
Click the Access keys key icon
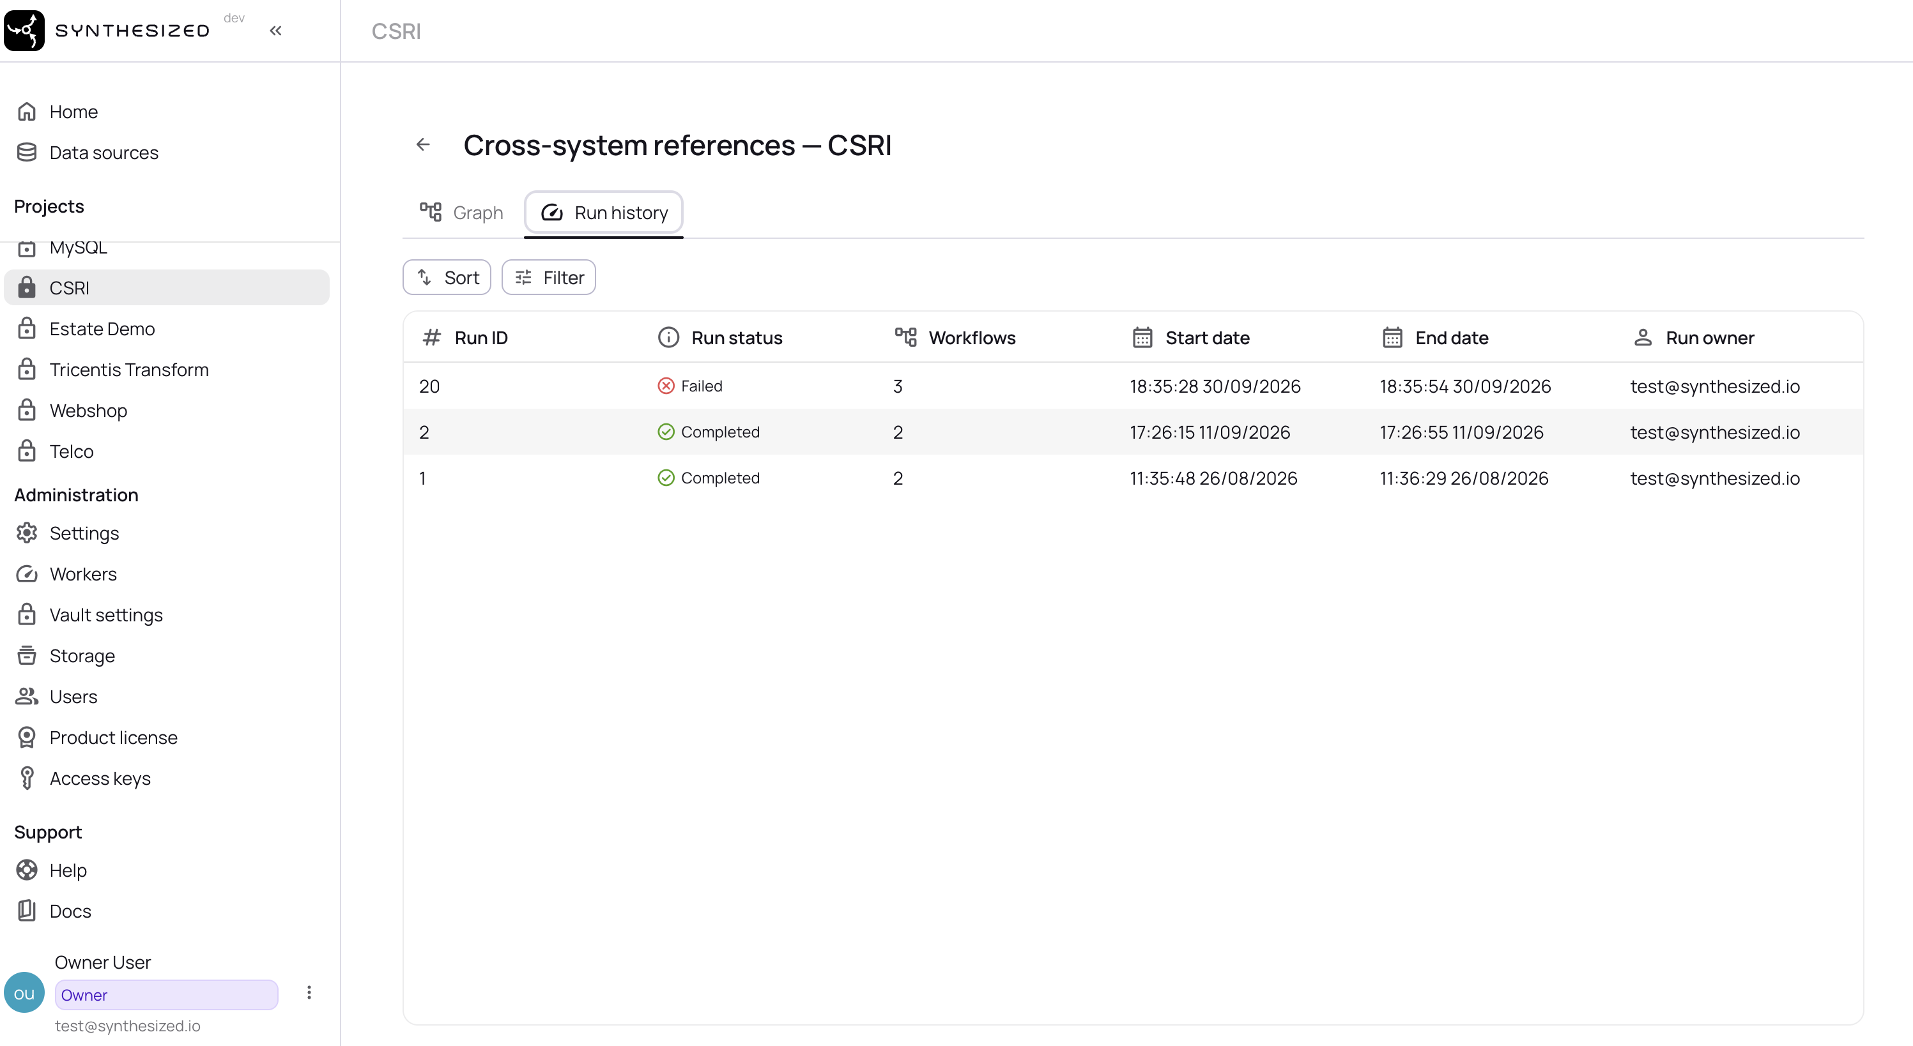[27, 778]
